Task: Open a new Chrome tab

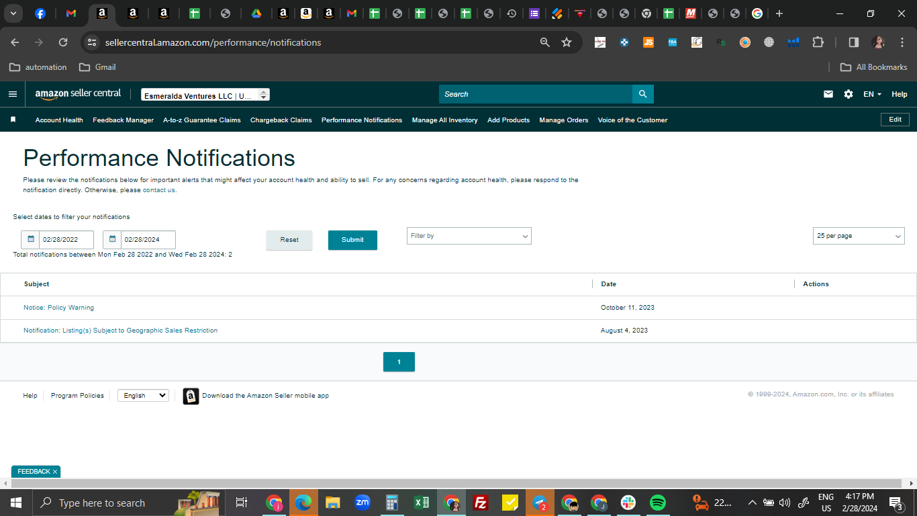Action: click(779, 13)
